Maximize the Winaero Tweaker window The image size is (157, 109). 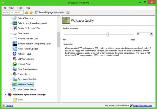pos(145,2)
